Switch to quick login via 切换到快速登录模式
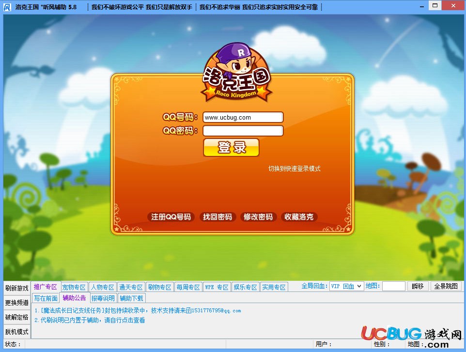The image size is (466, 352). (x=294, y=168)
